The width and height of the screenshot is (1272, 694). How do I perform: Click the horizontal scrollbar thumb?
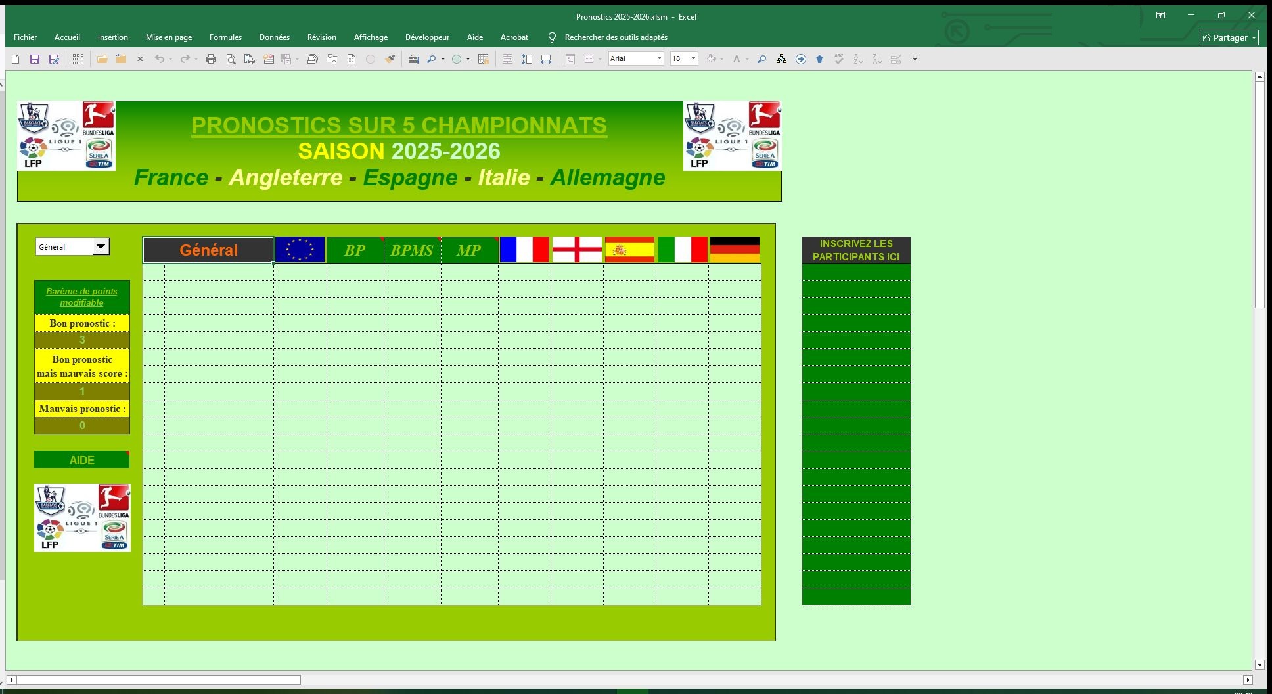coord(158,680)
